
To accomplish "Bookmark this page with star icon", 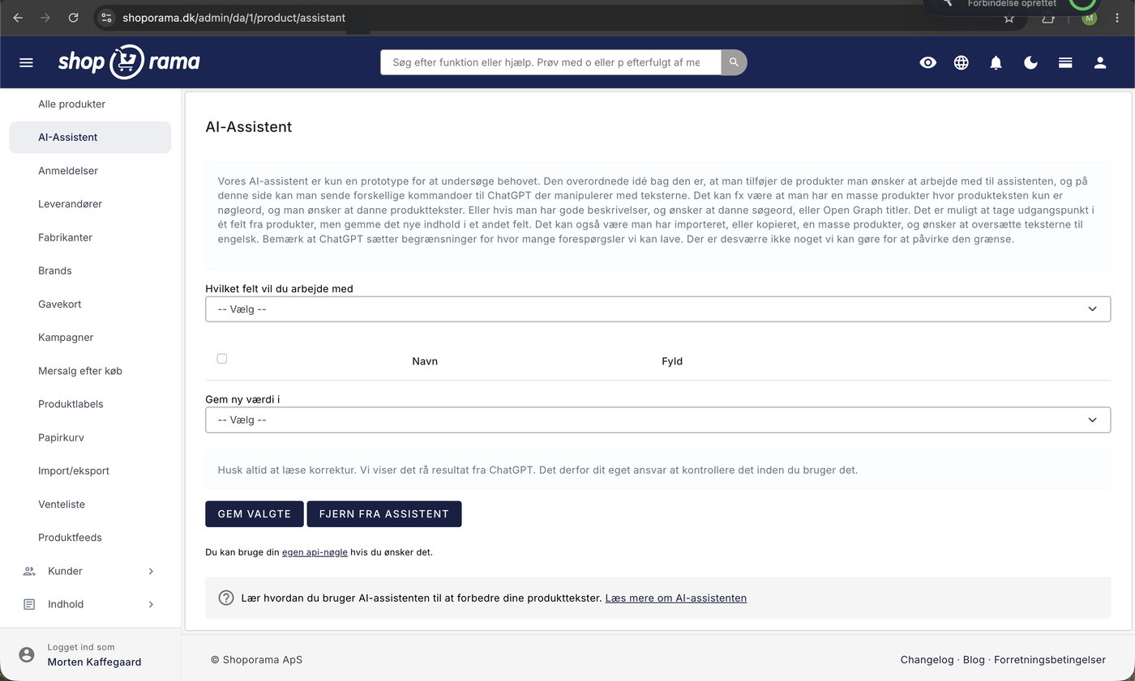I will pos(1009,18).
